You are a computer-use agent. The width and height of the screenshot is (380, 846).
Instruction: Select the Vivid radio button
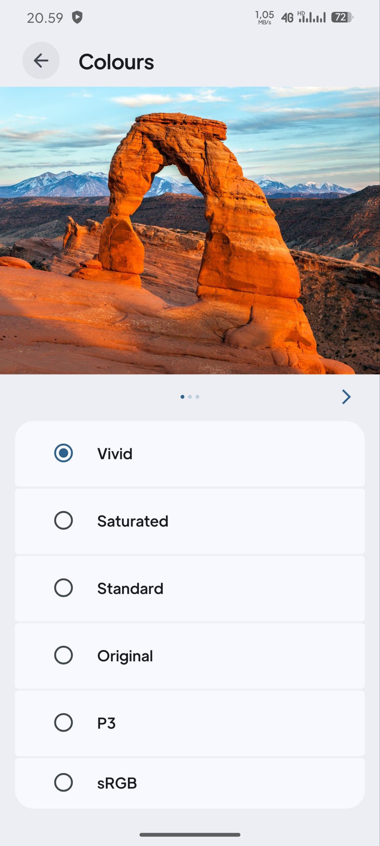click(63, 453)
